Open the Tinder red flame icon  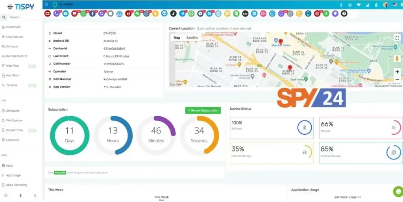tap(128, 13)
